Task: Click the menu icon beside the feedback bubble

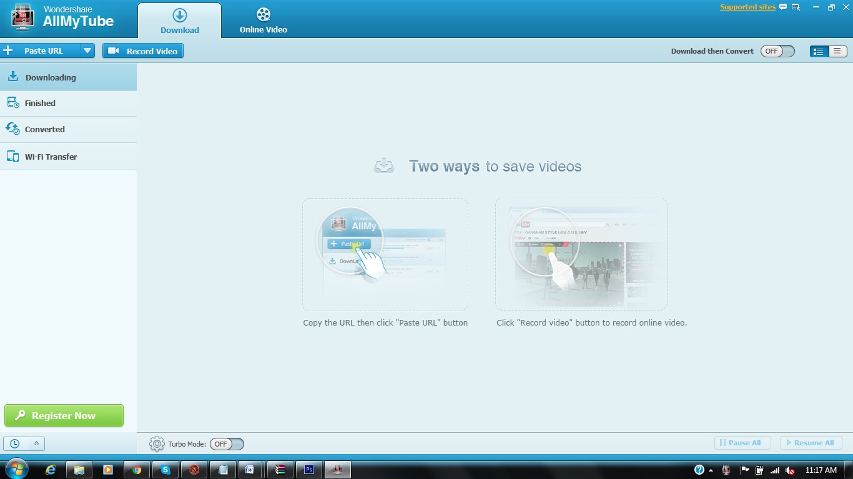Action: coord(796,7)
